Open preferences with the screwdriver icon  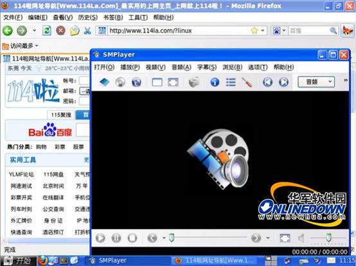(x=247, y=82)
